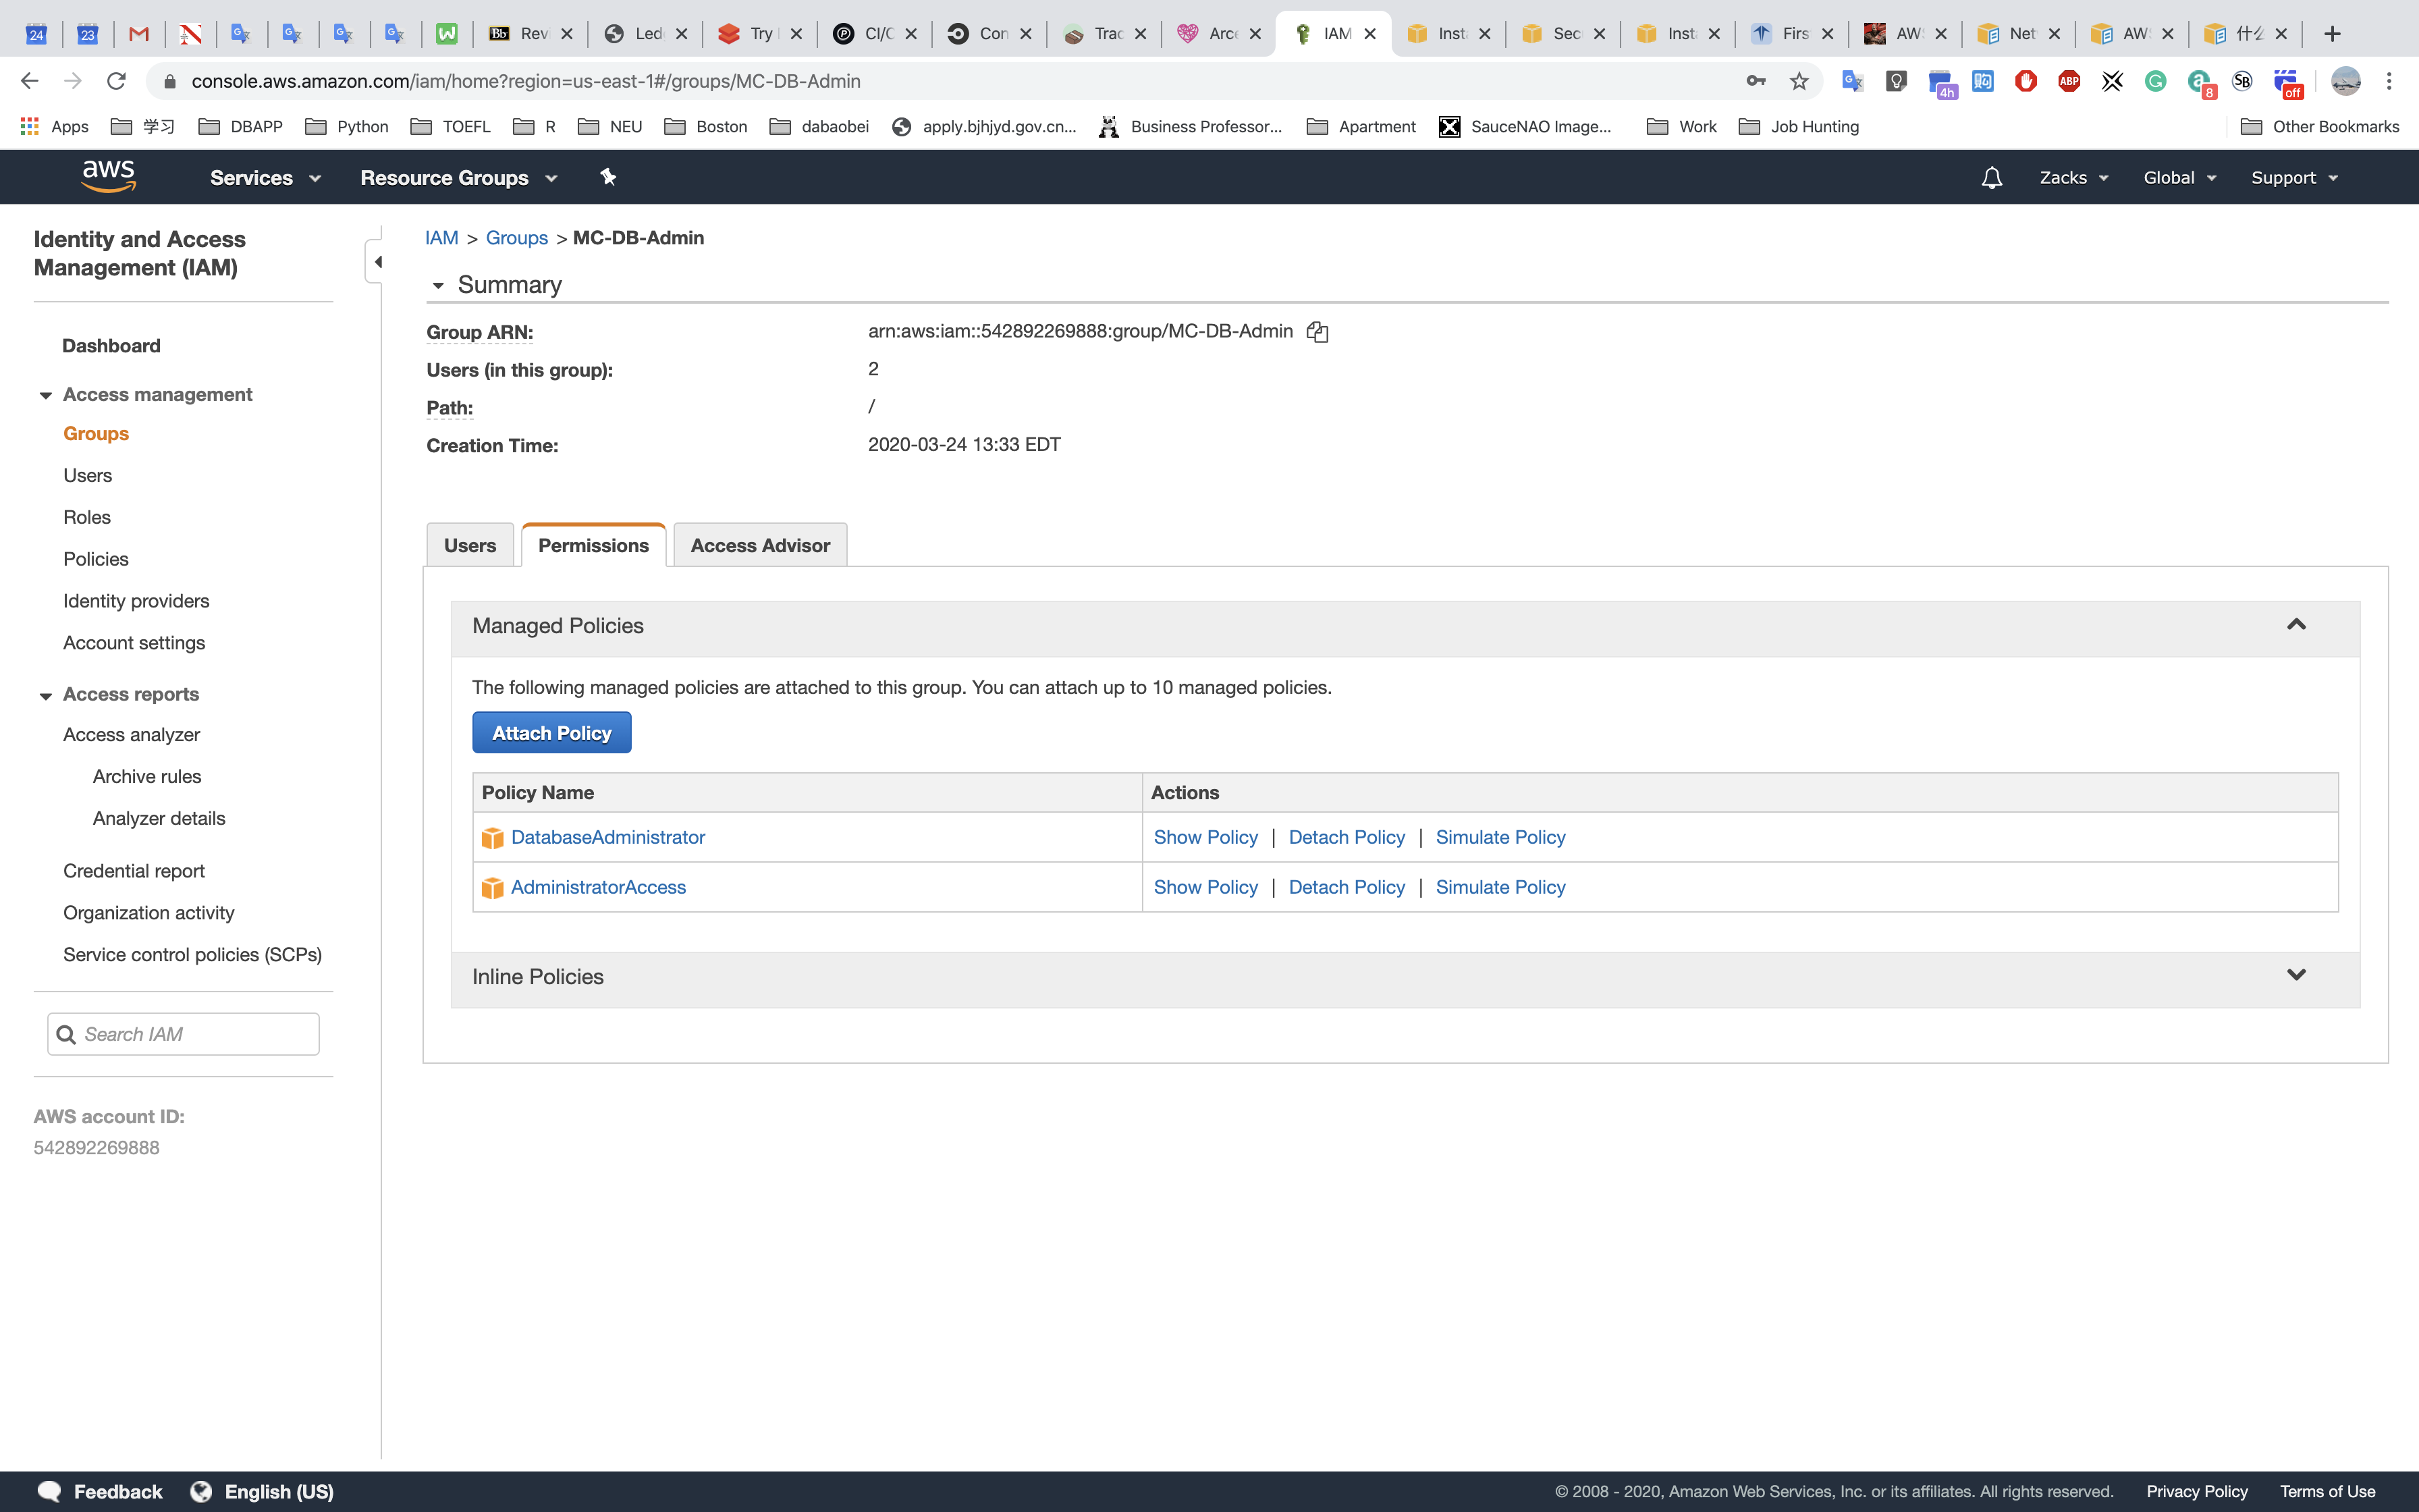Collapse the Managed Policies section
Screen dimensions: 2419x1512
(2296, 625)
